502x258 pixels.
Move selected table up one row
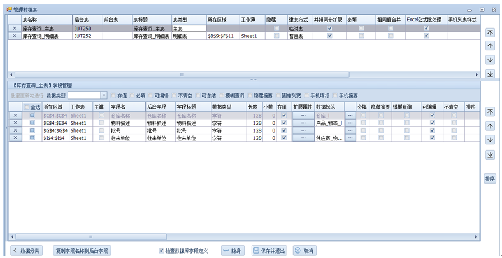tap(490, 46)
